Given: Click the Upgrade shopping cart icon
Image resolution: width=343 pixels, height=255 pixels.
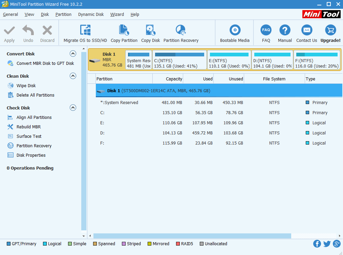Looking at the screenshot, I should tap(330, 30).
